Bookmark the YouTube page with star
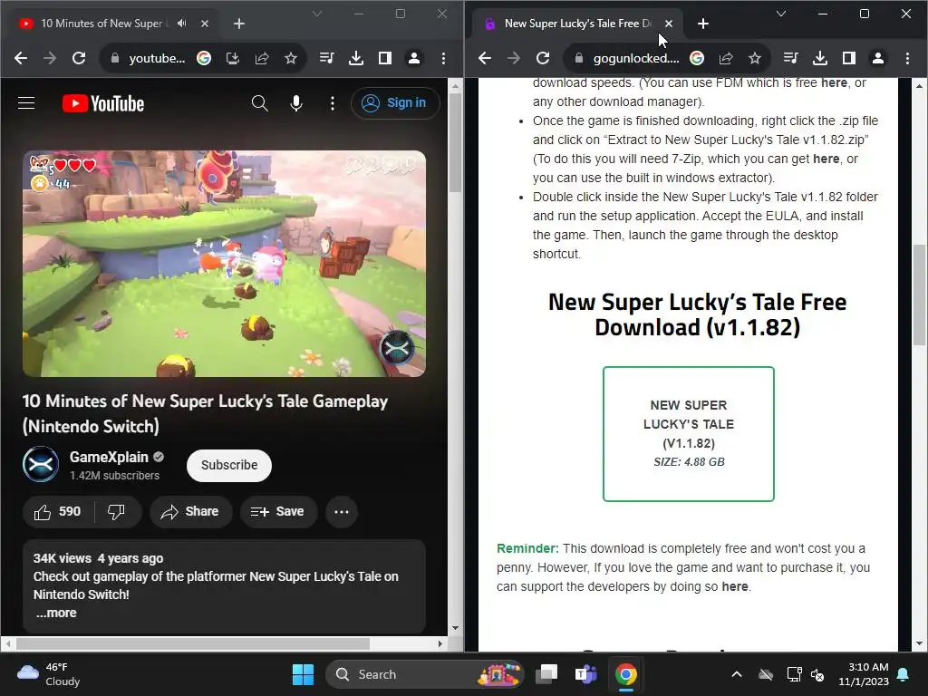This screenshot has height=696, width=928. [291, 58]
